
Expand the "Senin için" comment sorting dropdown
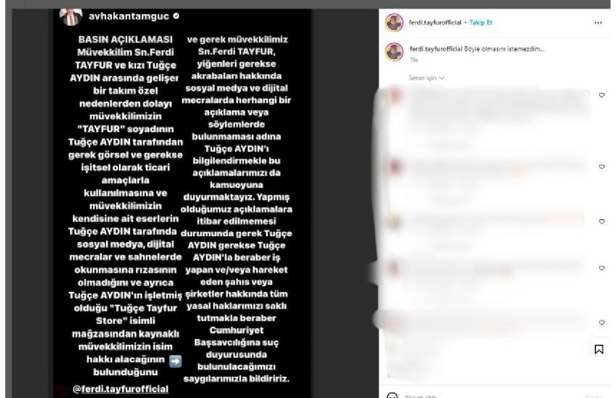(426, 78)
